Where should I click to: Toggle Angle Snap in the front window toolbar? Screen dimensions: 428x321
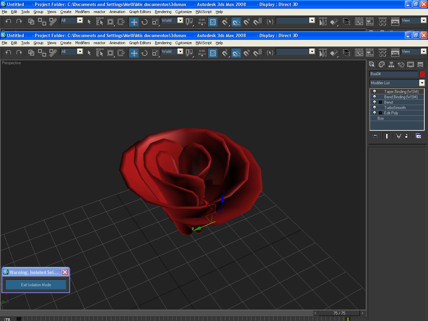coord(236,53)
